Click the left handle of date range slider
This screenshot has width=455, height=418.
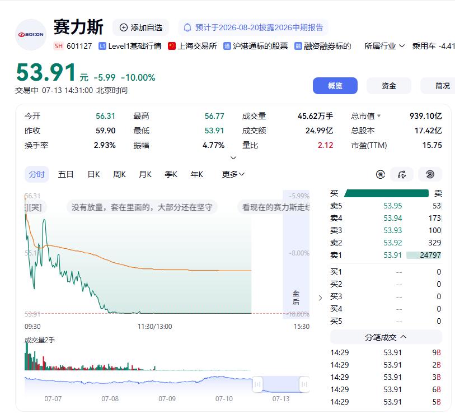tap(257, 384)
